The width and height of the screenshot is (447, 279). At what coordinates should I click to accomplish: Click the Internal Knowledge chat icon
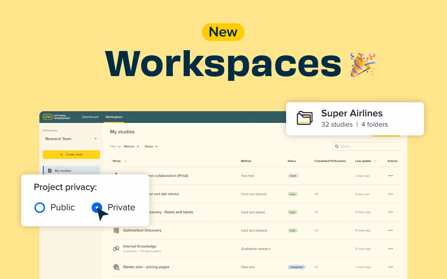tap(116, 249)
